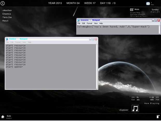Click the Untitled Notepad title icon

point(7,39)
